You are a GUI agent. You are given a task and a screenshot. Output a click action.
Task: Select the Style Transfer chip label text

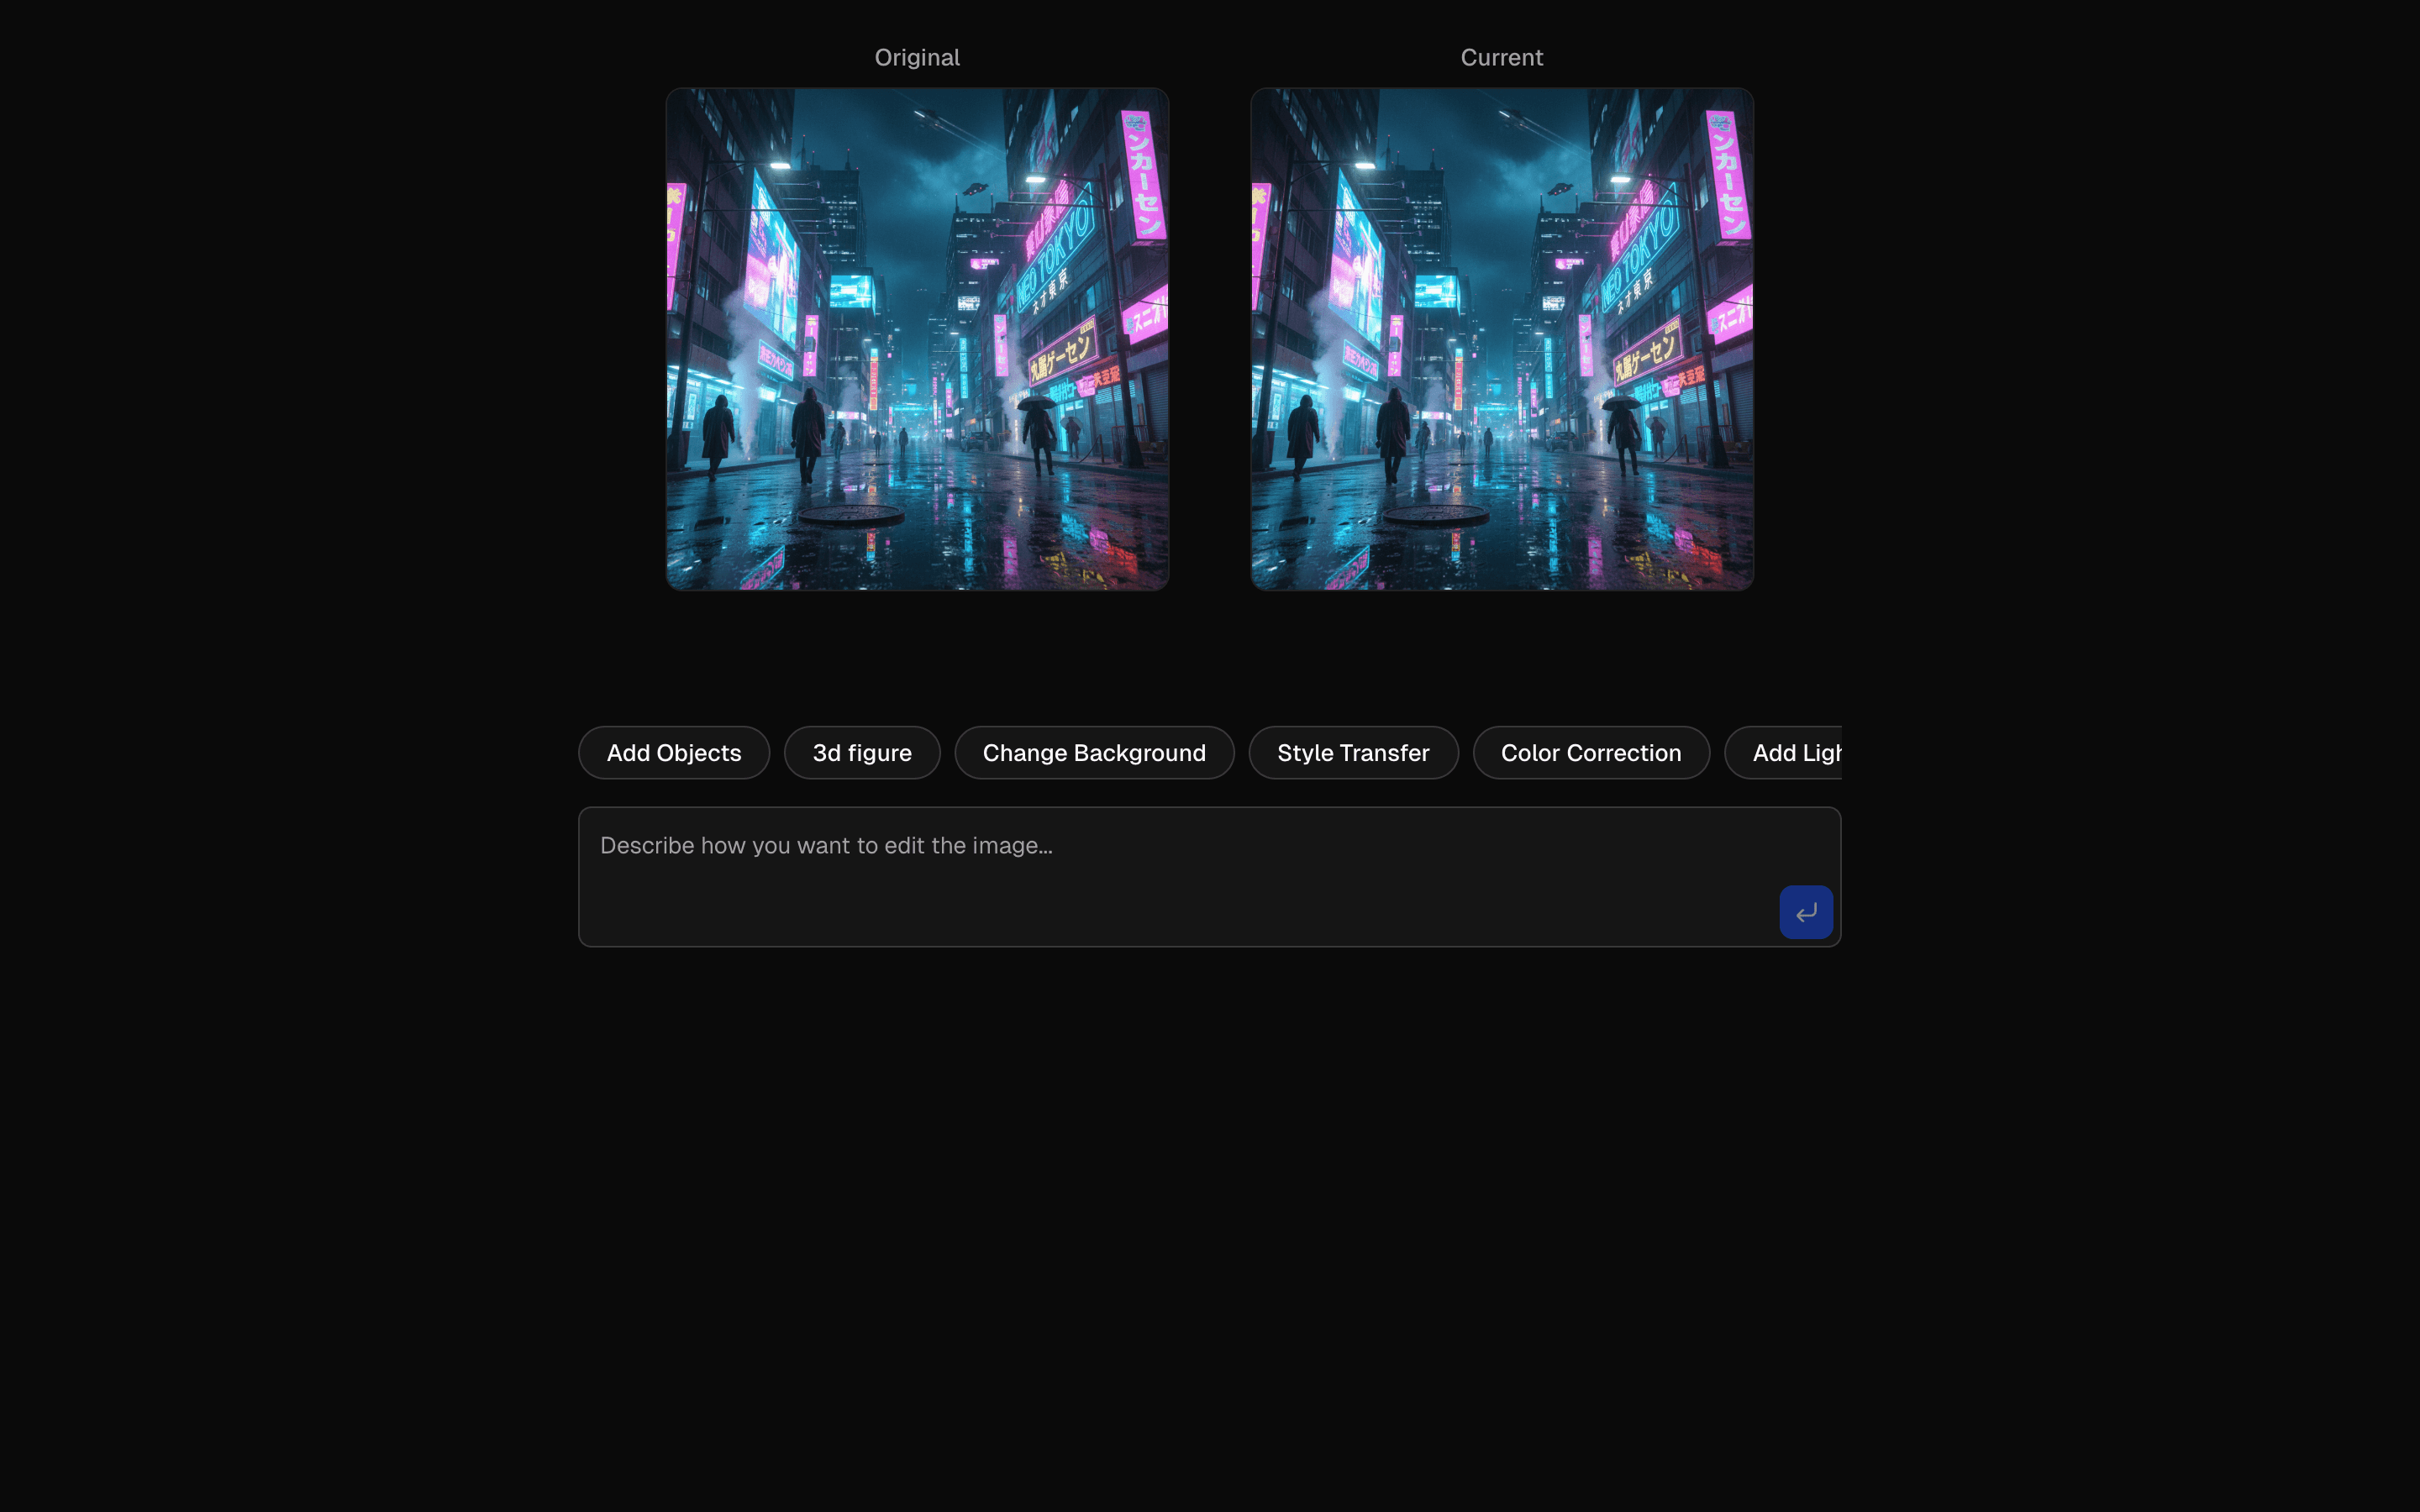click(x=1353, y=752)
